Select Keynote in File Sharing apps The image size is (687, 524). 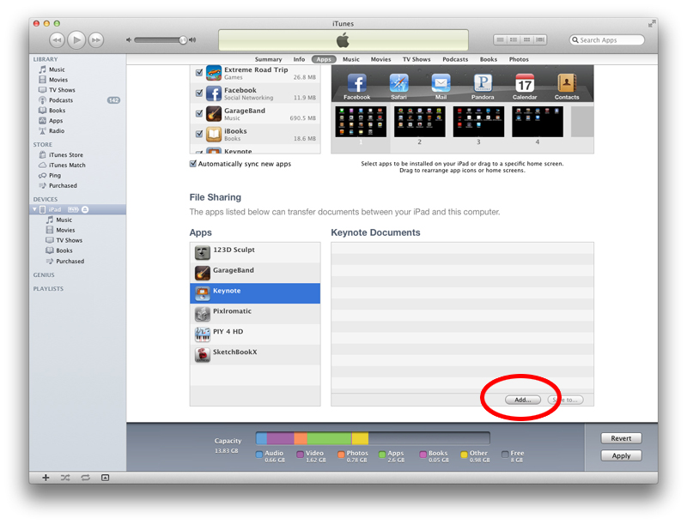(x=255, y=293)
